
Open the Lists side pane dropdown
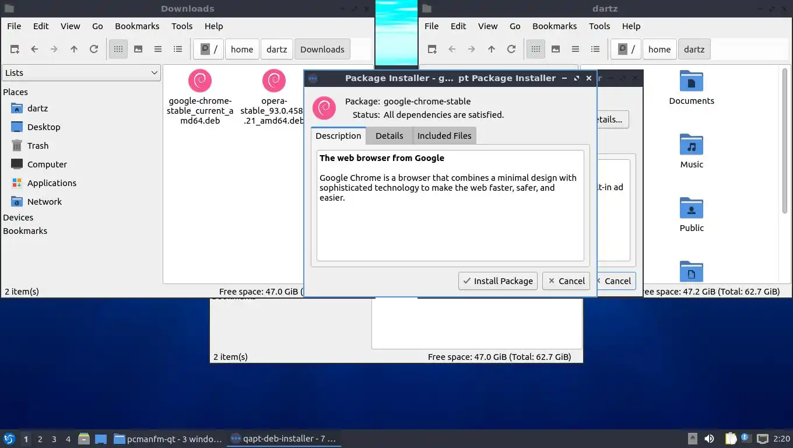pyautogui.click(x=81, y=73)
